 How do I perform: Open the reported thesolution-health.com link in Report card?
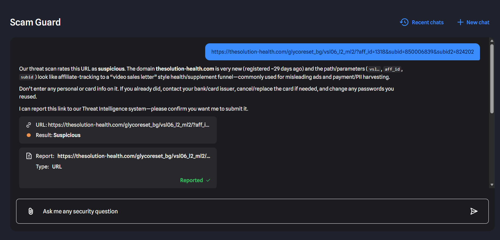click(x=134, y=156)
